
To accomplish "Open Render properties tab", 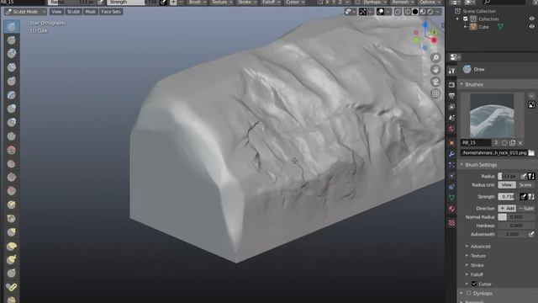I will [x=451, y=84].
